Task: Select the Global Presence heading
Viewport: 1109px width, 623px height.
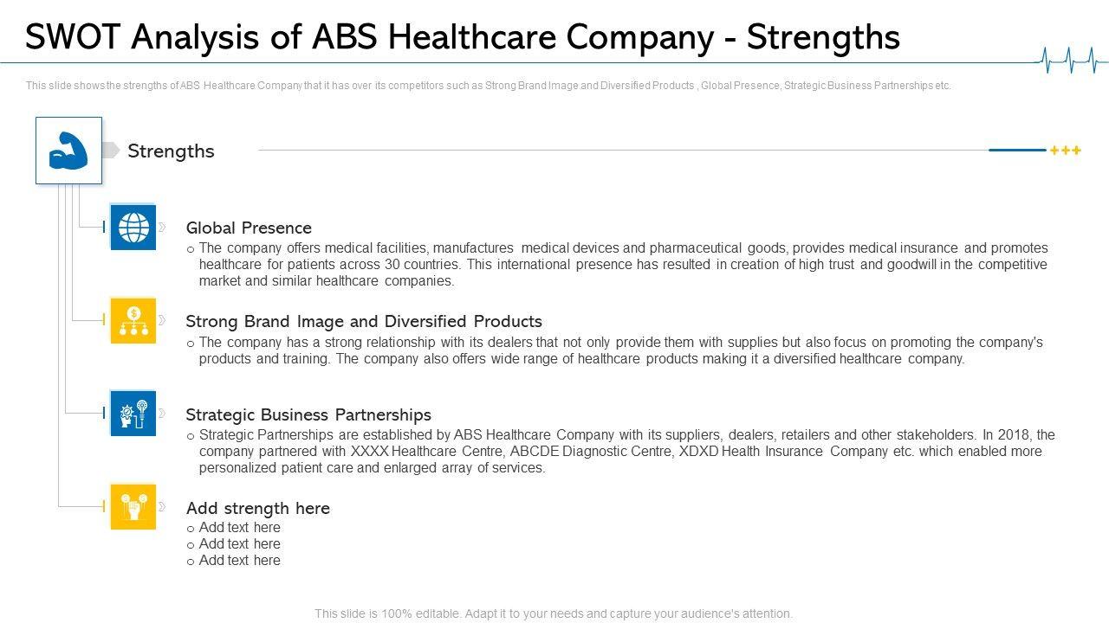Action: [x=249, y=228]
